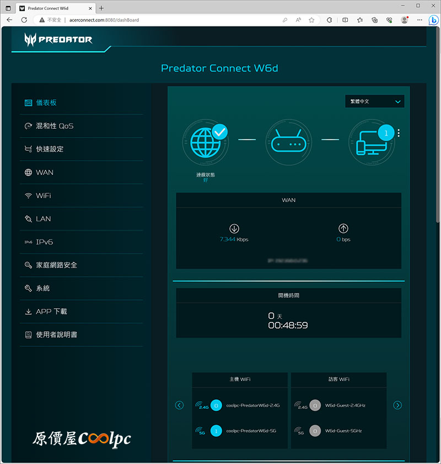Image resolution: width=441 pixels, height=464 pixels.
Task: Click the client count badge for coolpc-PredatorW6d-2.4G
Action: [x=216, y=406]
